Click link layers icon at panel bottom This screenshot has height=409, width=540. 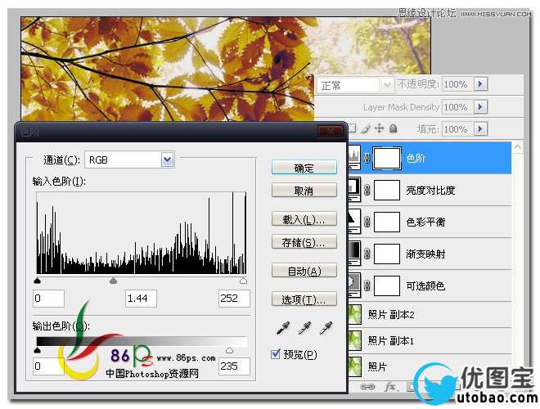(x=367, y=387)
